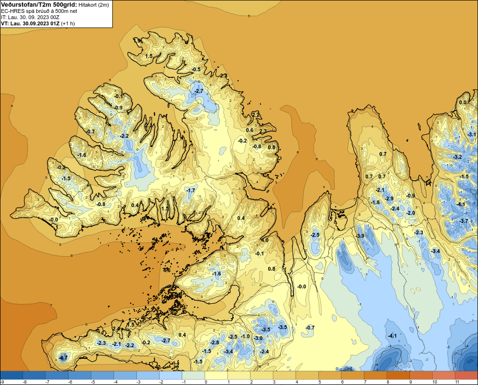Click the legend tick label '0'
Viewport: 478px width, 385px height.
click(206, 382)
